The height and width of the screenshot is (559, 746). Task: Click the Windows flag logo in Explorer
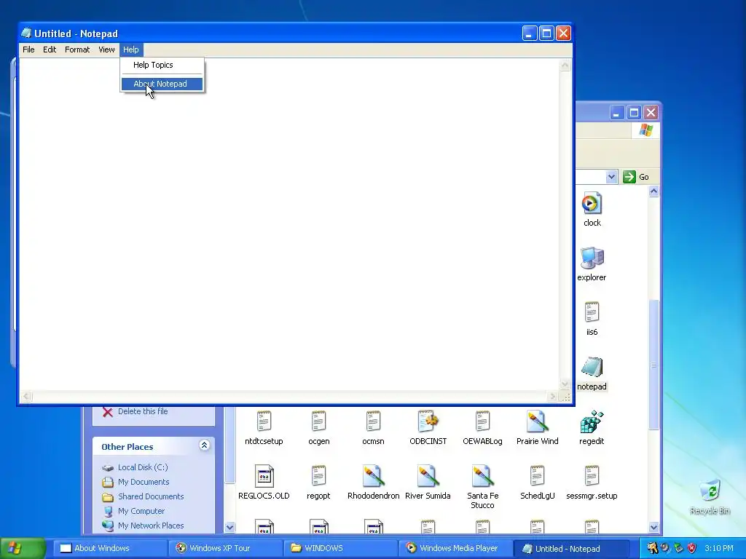click(x=646, y=130)
